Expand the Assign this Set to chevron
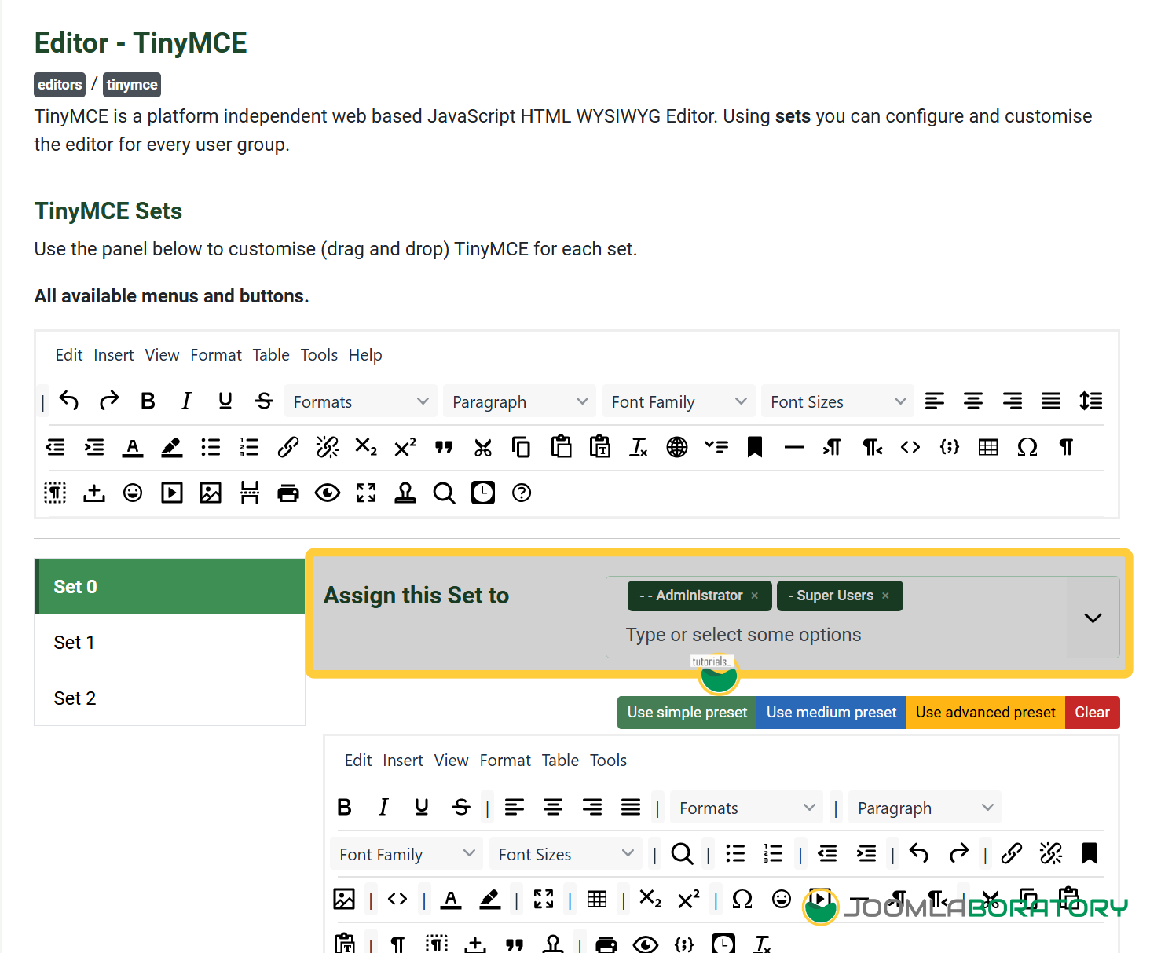The width and height of the screenshot is (1150, 953). click(x=1093, y=618)
